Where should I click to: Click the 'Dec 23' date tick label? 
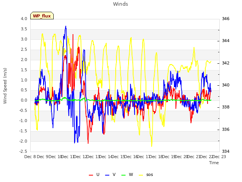pos(219,157)
